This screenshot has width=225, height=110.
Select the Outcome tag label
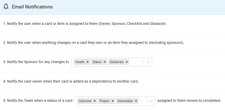85,101
